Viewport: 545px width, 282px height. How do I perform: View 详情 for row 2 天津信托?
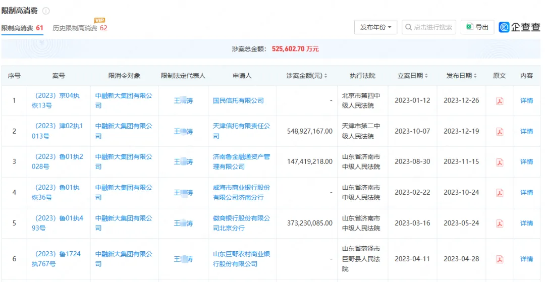click(526, 131)
